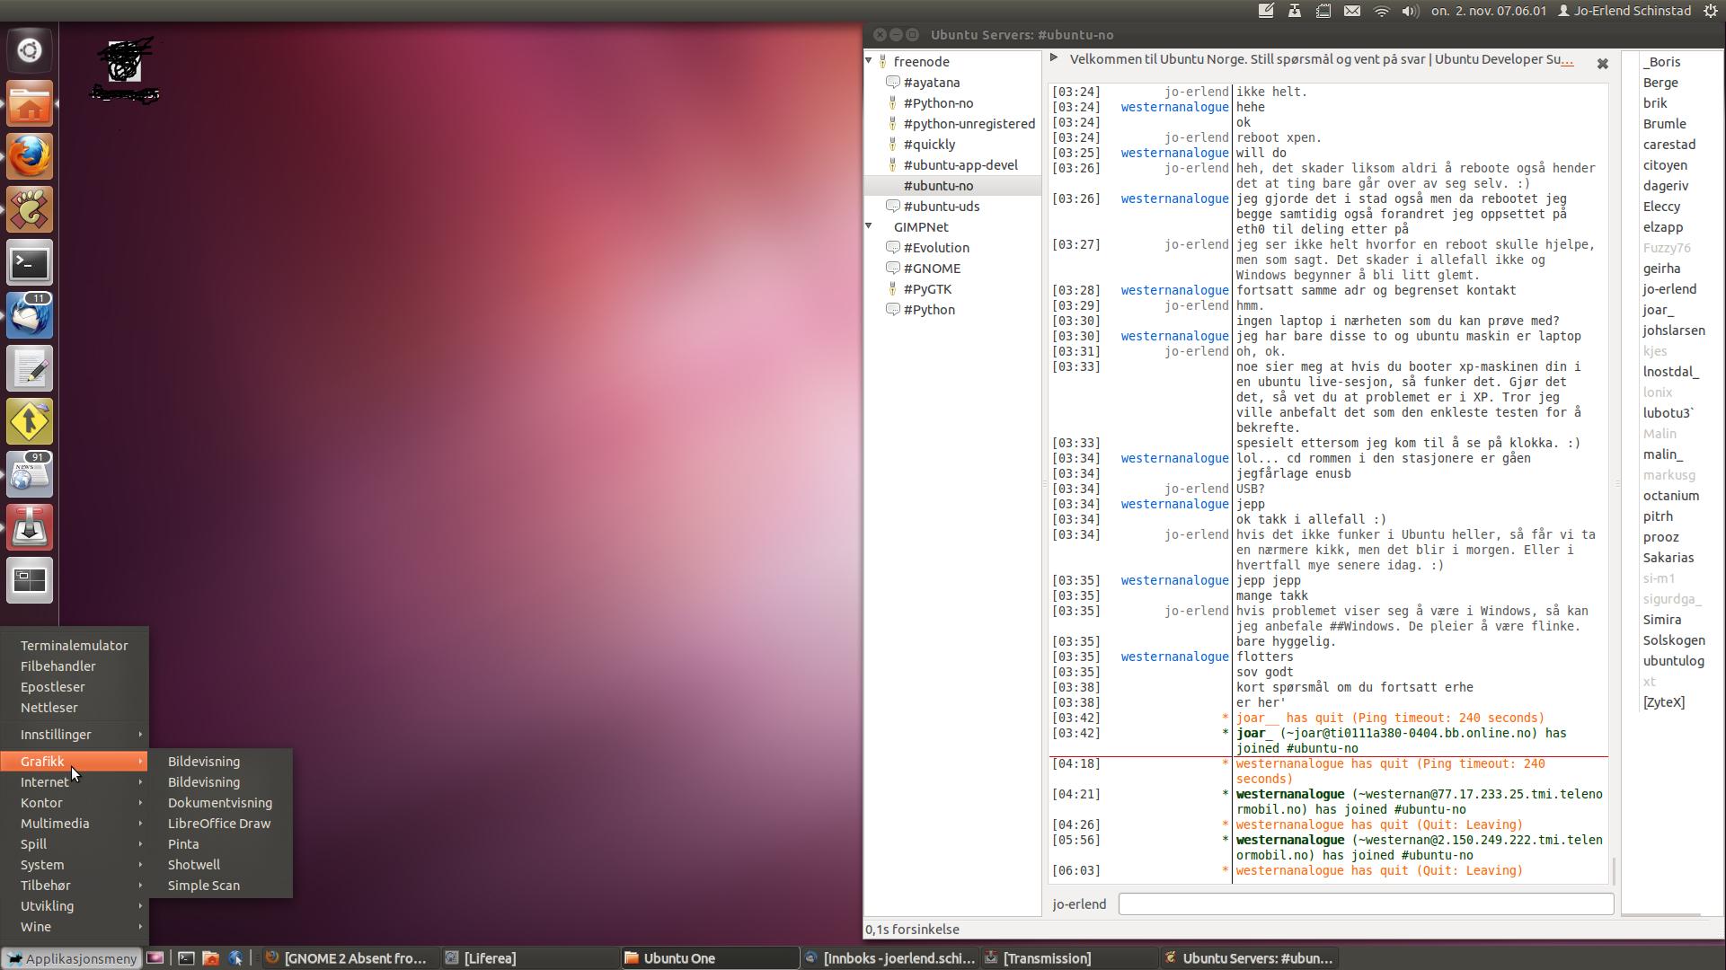Viewport: 1726px width, 970px height.
Task: Click the note-editing indicator in top panel
Action: [x=1266, y=11]
